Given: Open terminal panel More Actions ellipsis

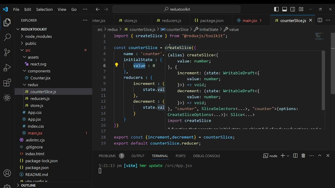Looking at the screenshot, I should [x=311, y=156].
